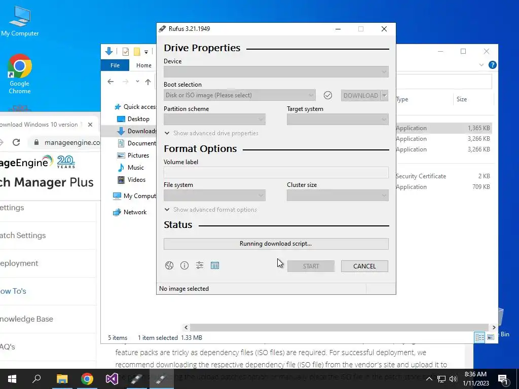Click the horizontal scrollbar in File Explorer
Screen dimensions: 519x389
pos(339,328)
